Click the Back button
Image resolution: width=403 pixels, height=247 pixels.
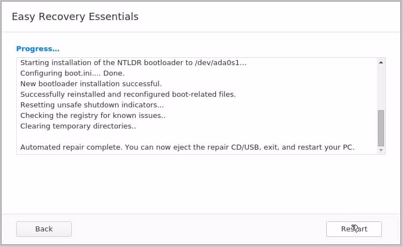tap(44, 229)
